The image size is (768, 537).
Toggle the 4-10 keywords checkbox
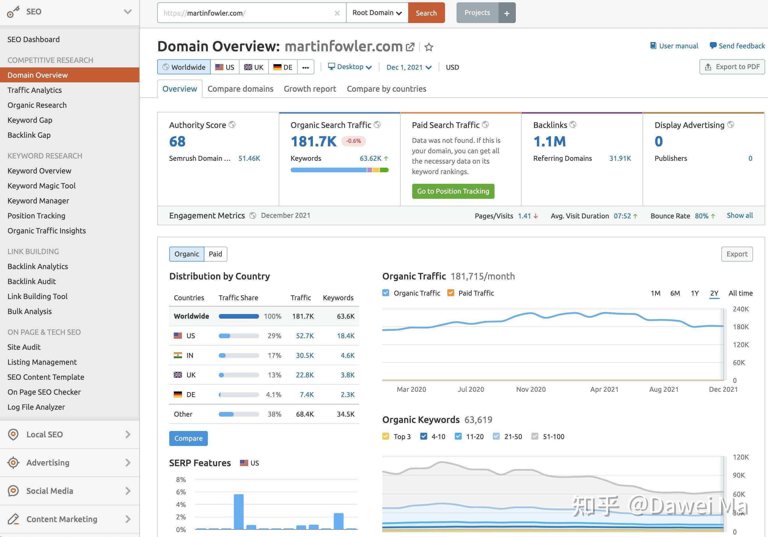click(x=423, y=436)
